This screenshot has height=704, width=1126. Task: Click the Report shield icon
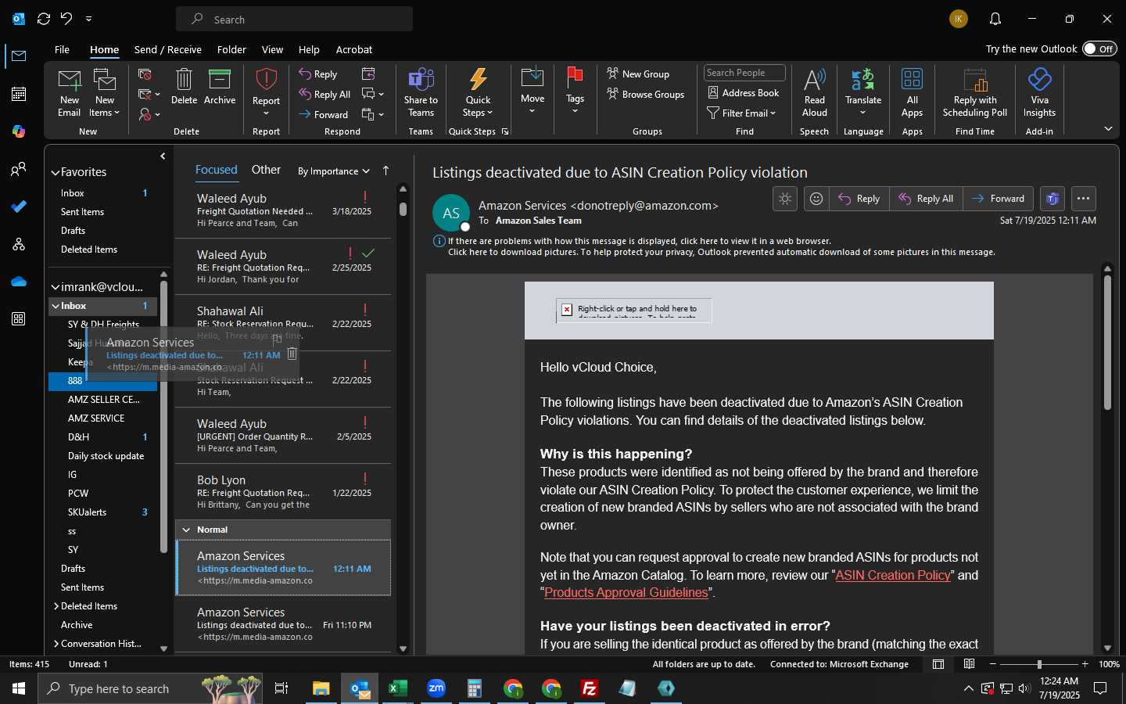pyautogui.click(x=266, y=80)
